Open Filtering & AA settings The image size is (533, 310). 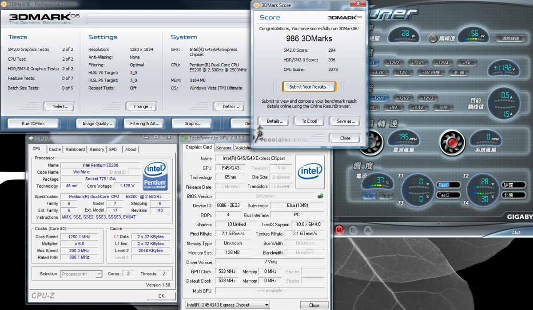point(145,124)
